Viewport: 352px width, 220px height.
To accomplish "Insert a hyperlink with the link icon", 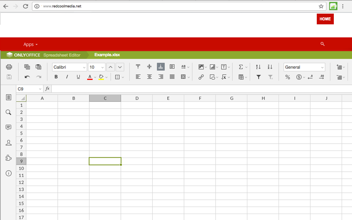I will [x=201, y=77].
